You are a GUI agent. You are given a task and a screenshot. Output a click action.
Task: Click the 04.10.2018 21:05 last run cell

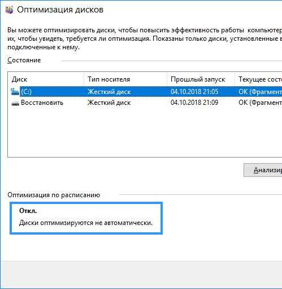(x=194, y=92)
